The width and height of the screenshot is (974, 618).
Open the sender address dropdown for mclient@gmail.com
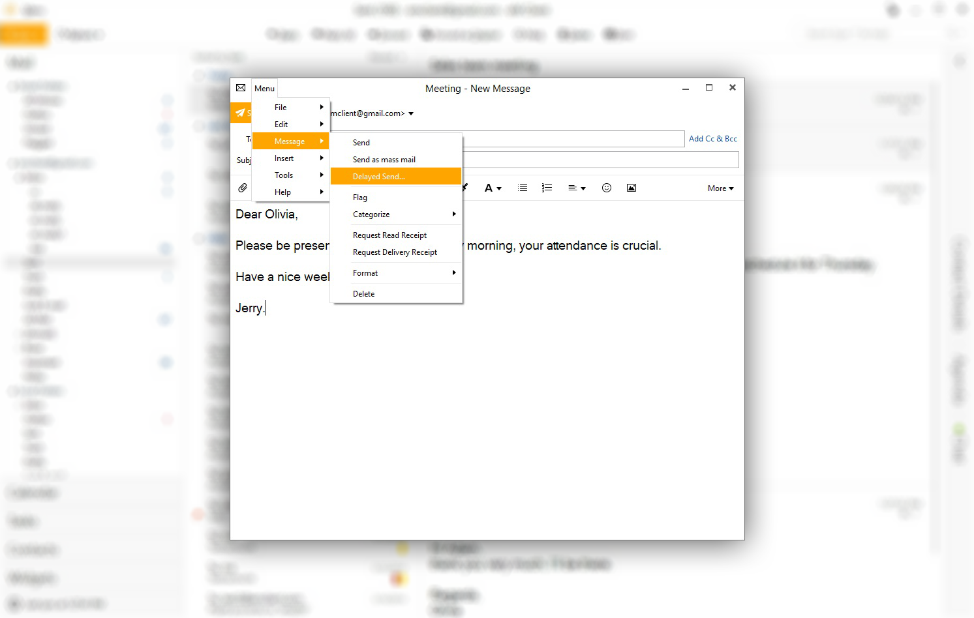[x=411, y=113]
